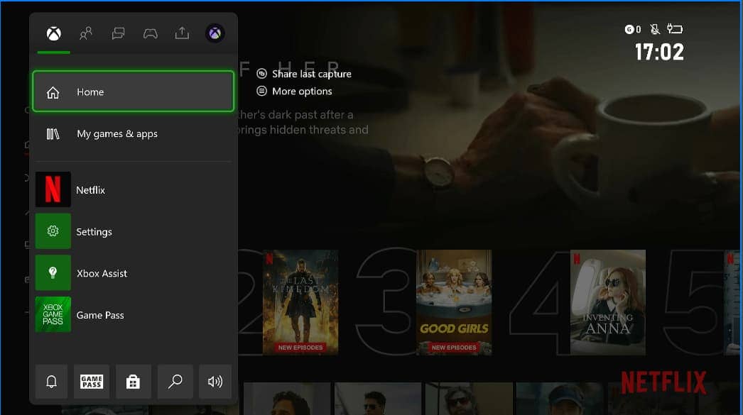Click the More options menu icon
Screen dimensions: 743x415
click(x=261, y=91)
